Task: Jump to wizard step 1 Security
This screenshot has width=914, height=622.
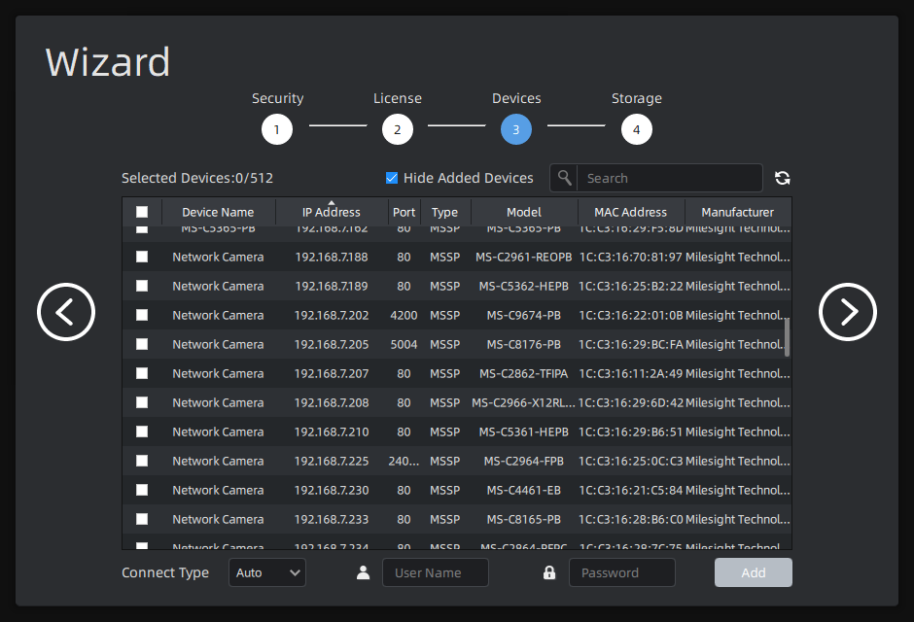Action: pos(277,129)
